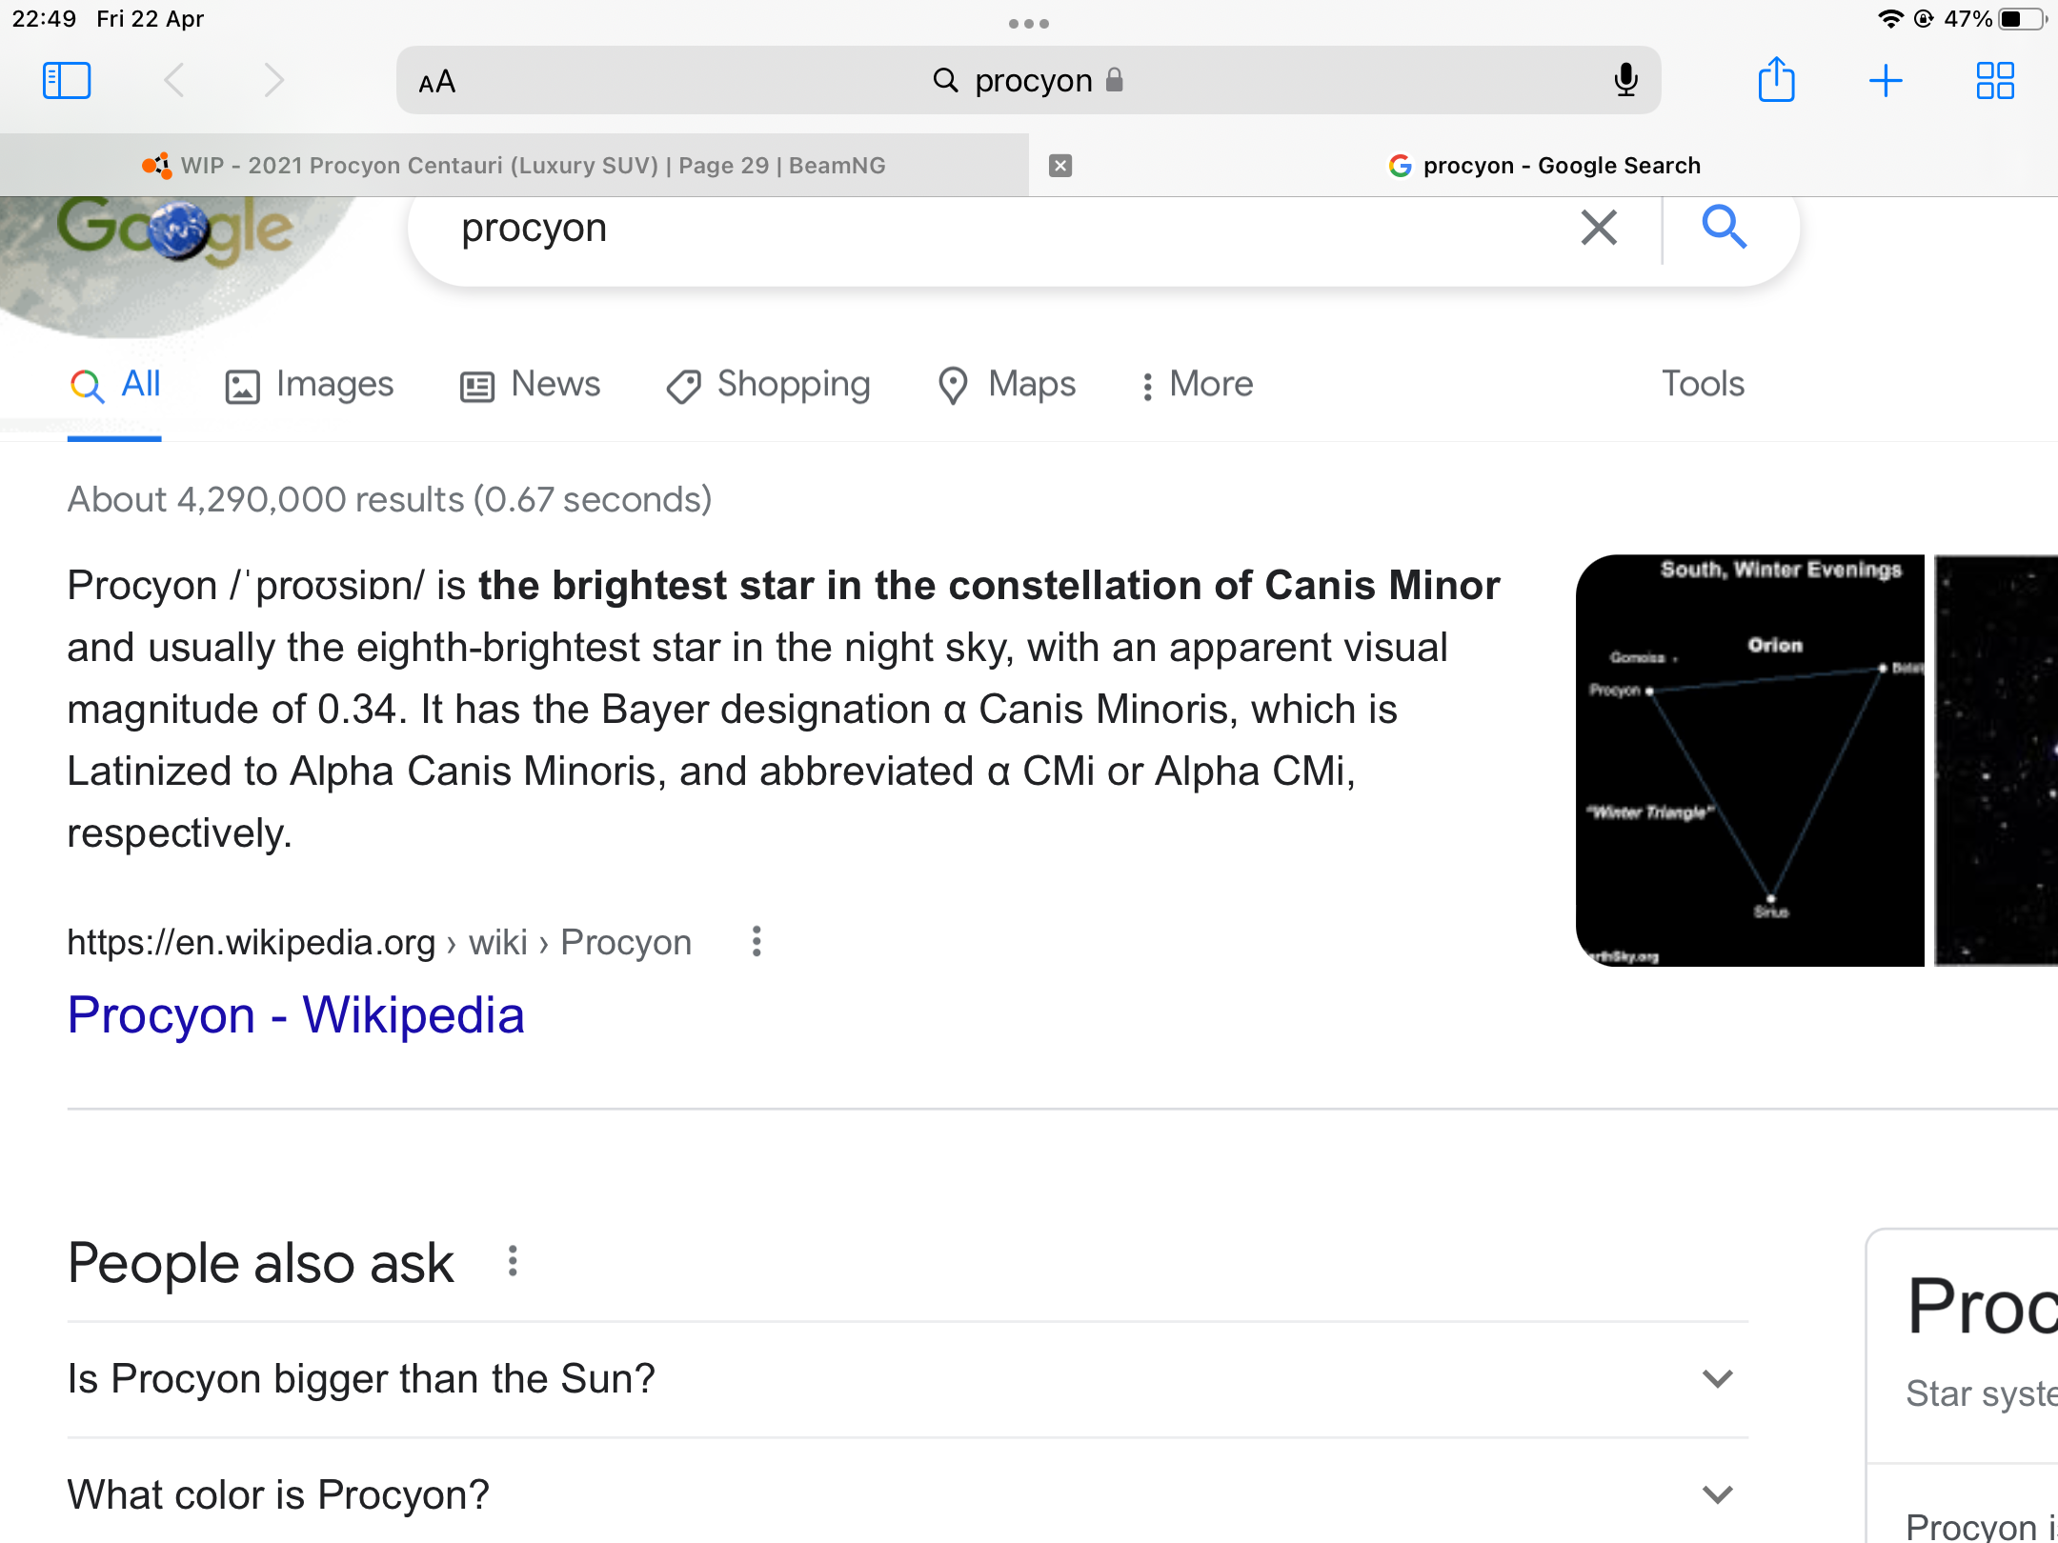Open the Safari sidebar panel
This screenshot has width=2058, height=1543.
point(67,81)
